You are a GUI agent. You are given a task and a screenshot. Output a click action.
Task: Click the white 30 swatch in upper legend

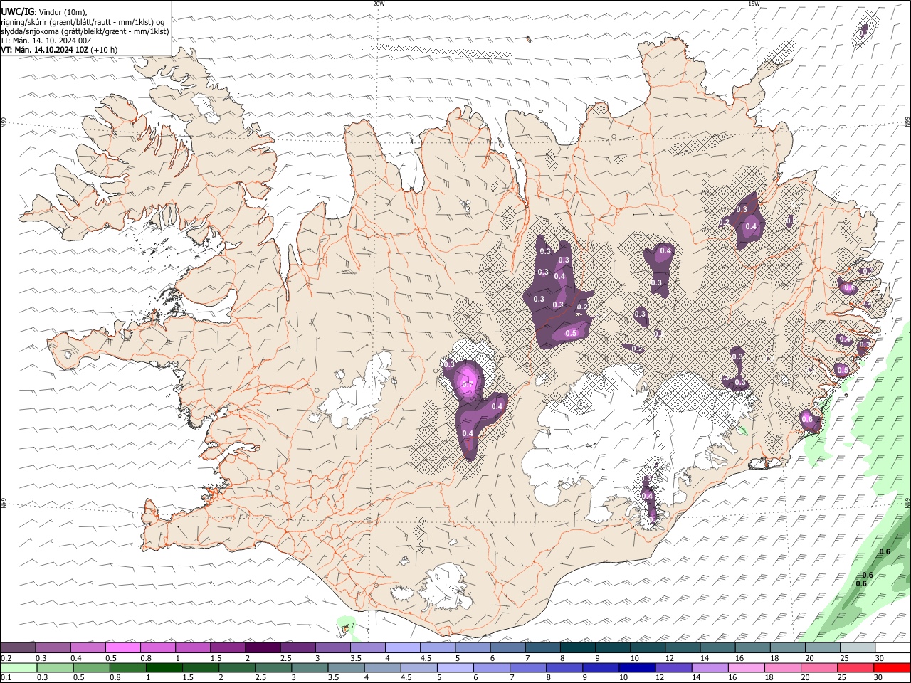pos(893,648)
